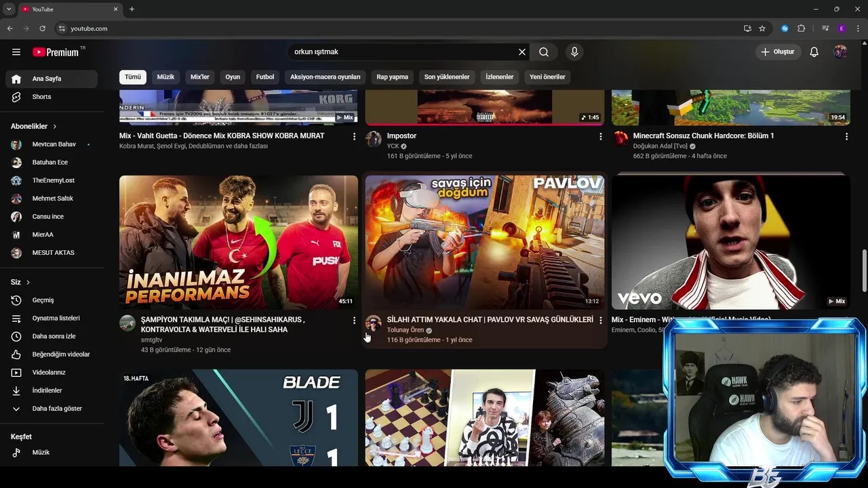This screenshot has width=868, height=488.
Task: Select the Tümü filter chip
Action: [133, 77]
